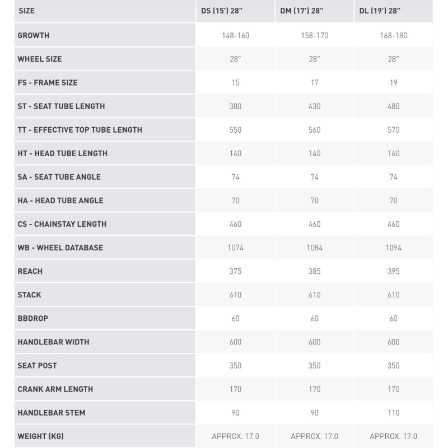
Task: Click FS - FRAME SIZE row label
Action: click(x=48, y=82)
